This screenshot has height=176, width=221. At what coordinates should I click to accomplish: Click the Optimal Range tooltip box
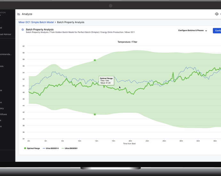coord(106,80)
